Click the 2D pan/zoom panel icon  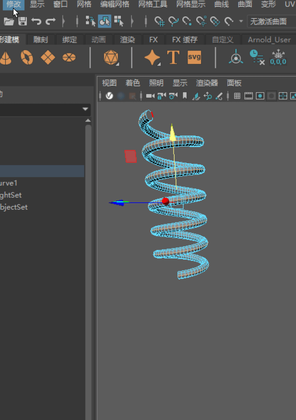[x=208, y=96]
